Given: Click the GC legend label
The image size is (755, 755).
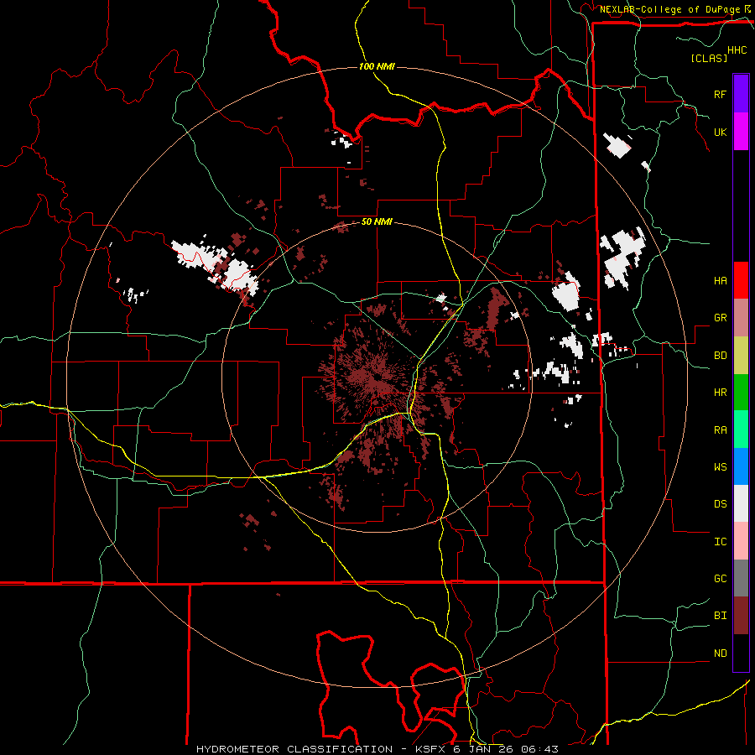Looking at the screenshot, I should click(x=720, y=578).
